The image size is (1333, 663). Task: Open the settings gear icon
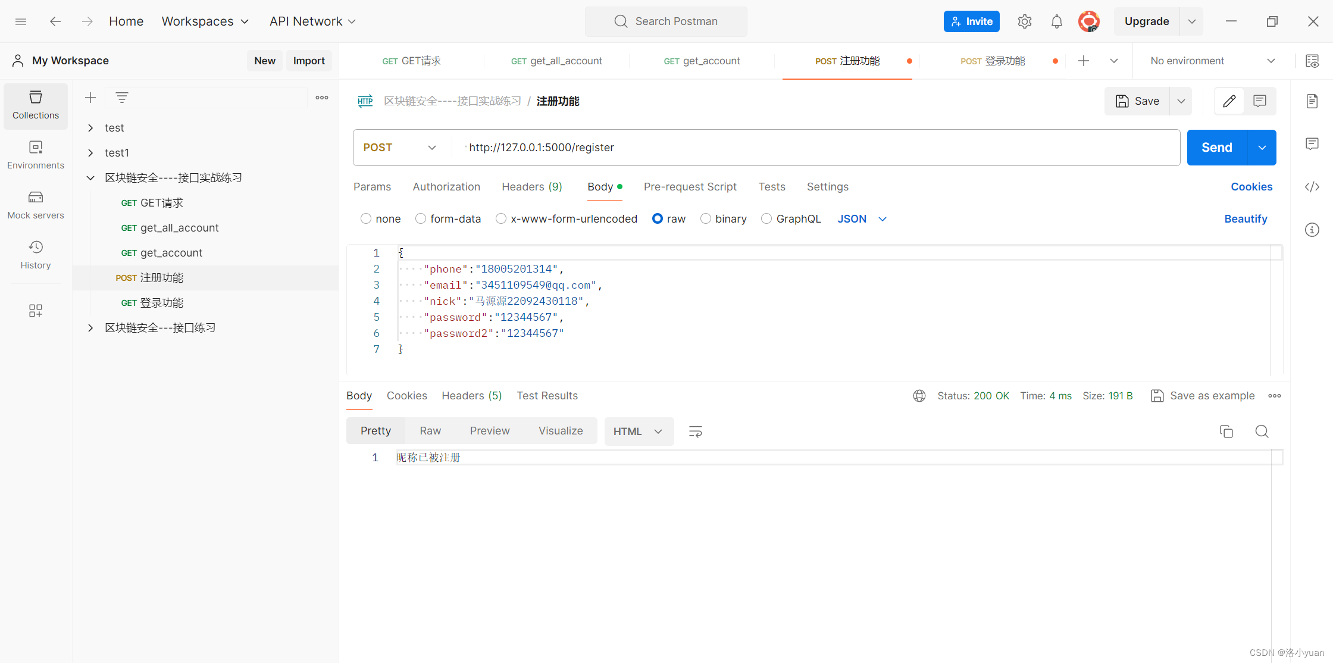(x=1024, y=21)
